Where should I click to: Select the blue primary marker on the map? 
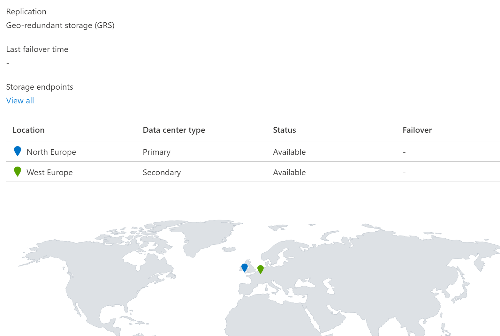[x=245, y=267]
